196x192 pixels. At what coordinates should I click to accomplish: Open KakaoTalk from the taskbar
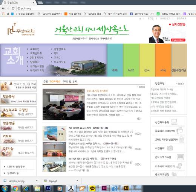point(92,188)
